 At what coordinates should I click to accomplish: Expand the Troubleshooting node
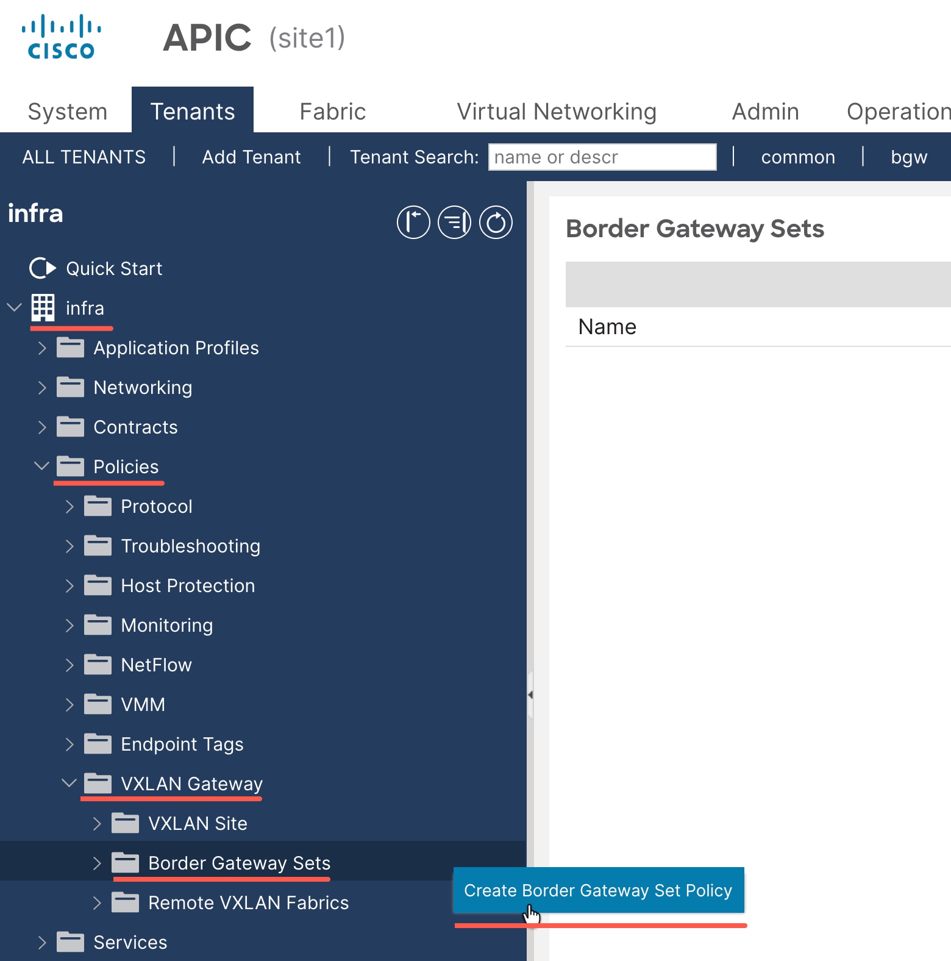[x=69, y=546]
